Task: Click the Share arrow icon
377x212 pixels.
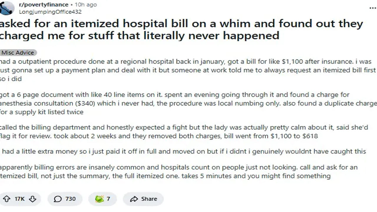Action: tap(135, 199)
